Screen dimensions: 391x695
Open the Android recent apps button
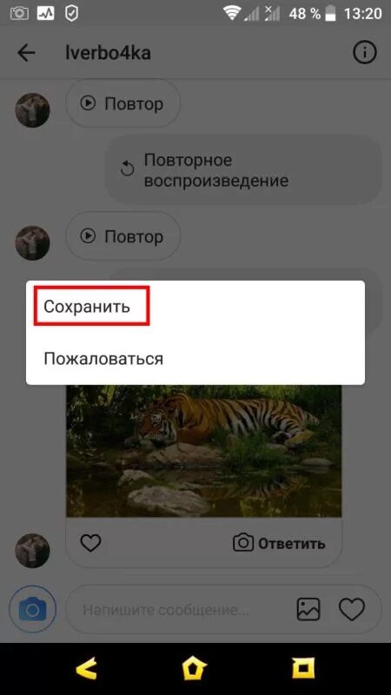pyautogui.click(x=303, y=667)
